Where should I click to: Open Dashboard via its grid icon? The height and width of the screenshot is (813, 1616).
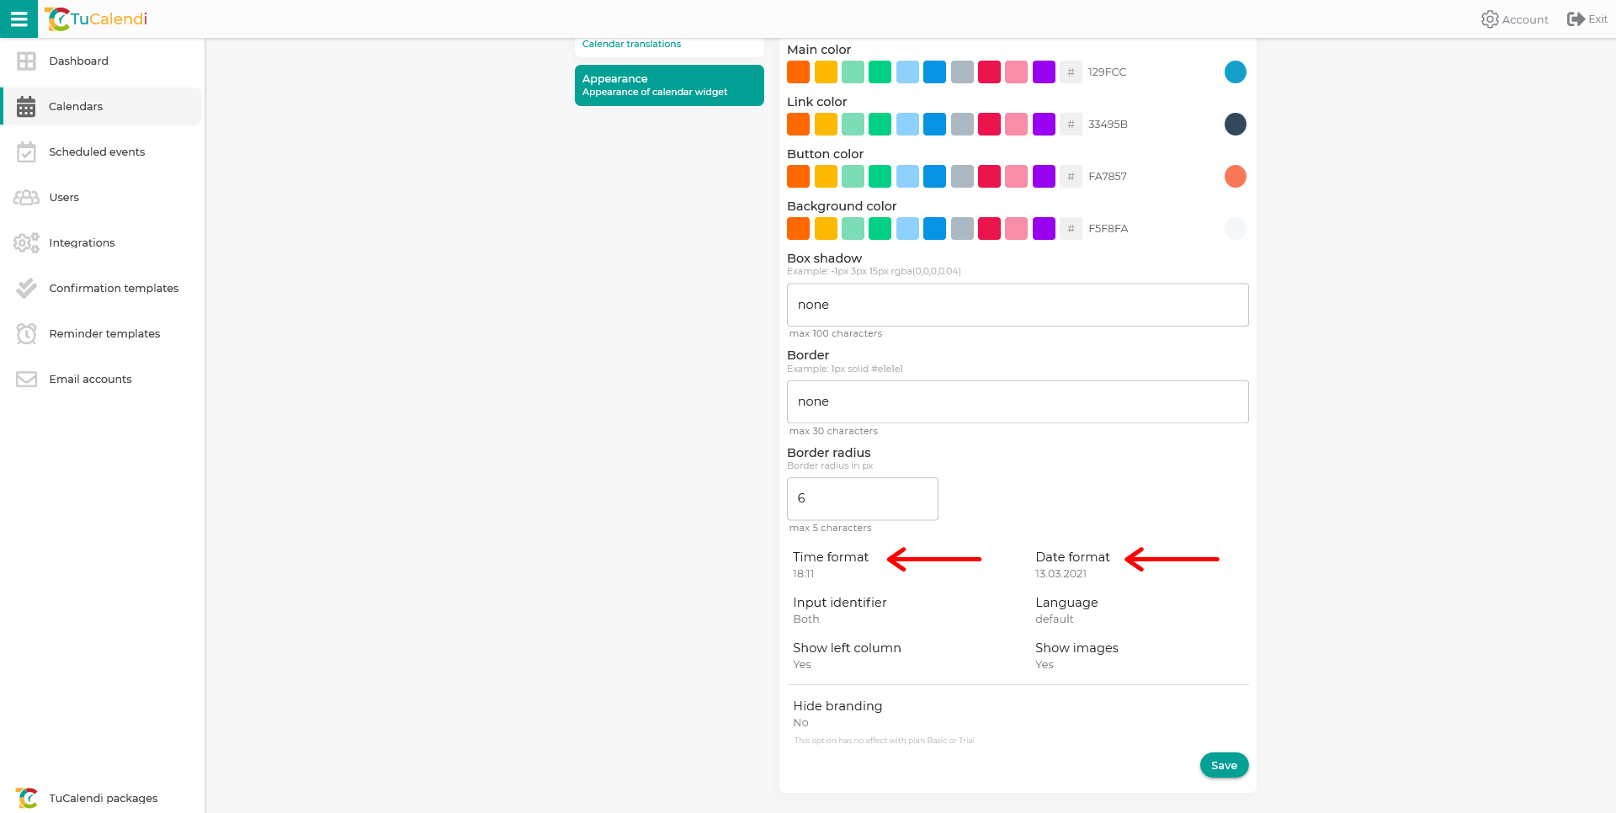point(26,61)
